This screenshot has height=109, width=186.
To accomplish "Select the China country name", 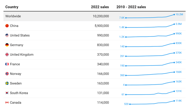I will click(14, 26).
